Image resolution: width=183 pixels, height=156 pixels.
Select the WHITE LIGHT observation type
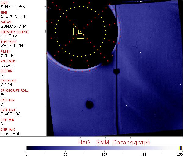click(13, 46)
